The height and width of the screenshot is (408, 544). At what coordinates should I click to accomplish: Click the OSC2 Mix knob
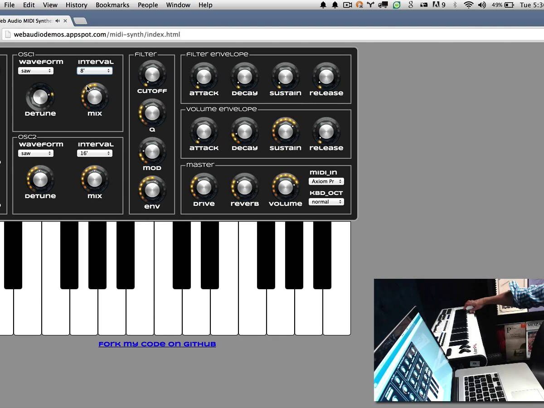(95, 180)
